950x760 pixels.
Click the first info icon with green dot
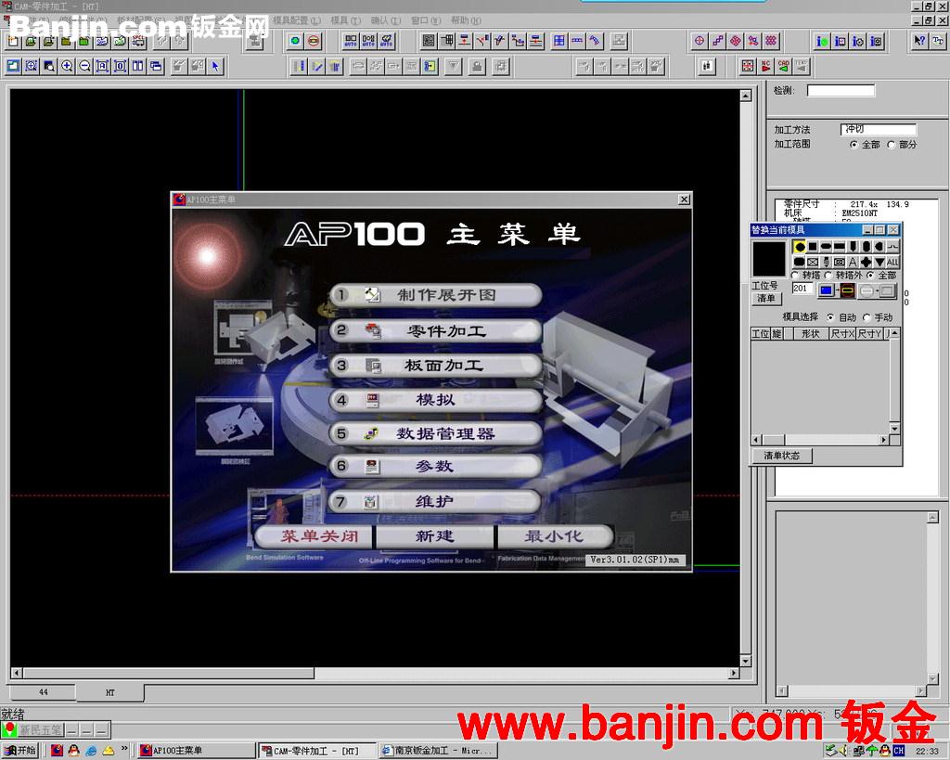click(822, 41)
